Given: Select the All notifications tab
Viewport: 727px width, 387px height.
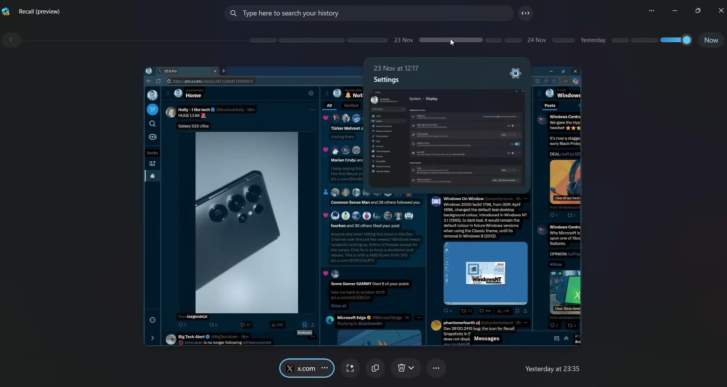Looking at the screenshot, I should (329, 105).
